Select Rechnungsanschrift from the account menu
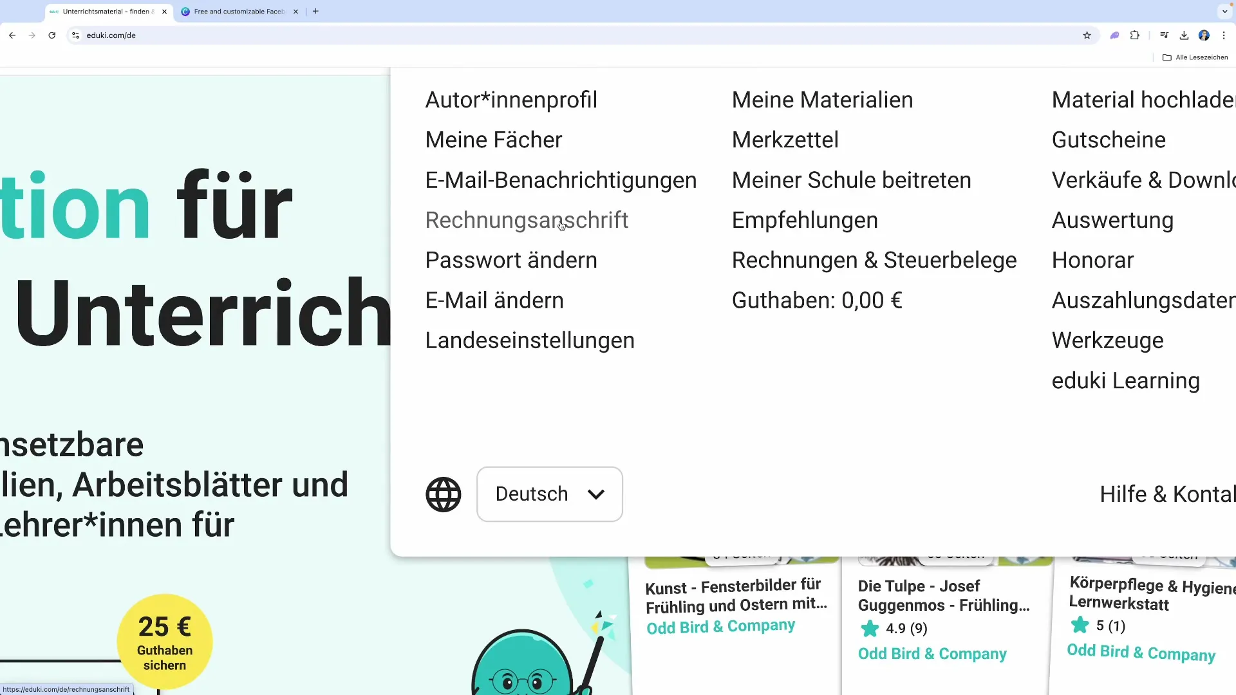Image resolution: width=1236 pixels, height=695 pixels. pyautogui.click(x=527, y=220)
